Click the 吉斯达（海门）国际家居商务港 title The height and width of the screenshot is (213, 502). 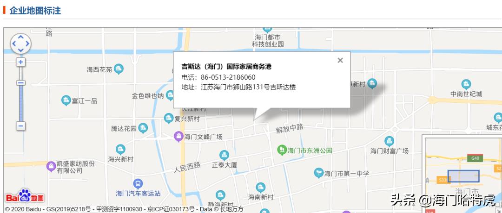226,67
